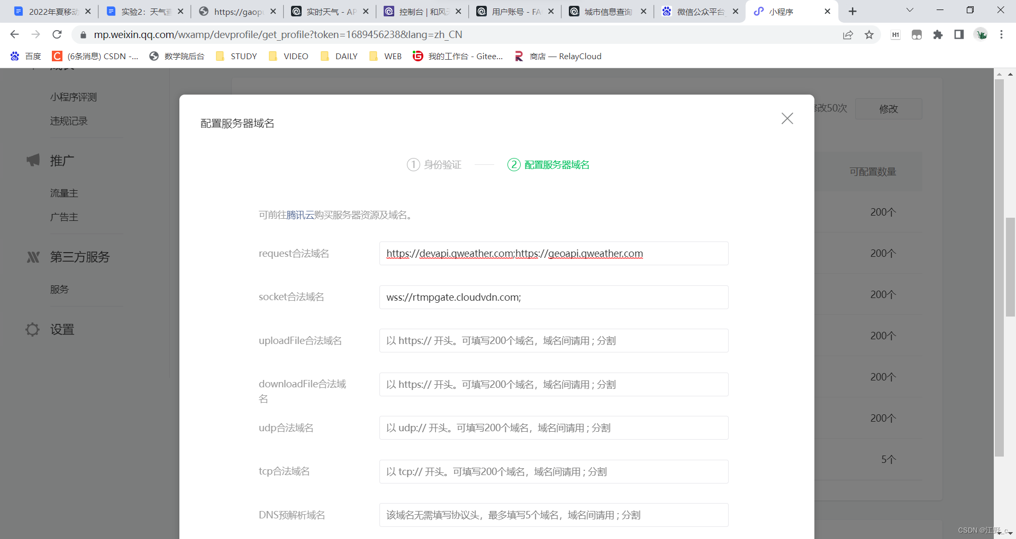
Task: Click the browser forward arrow
Action: point(35,34)
